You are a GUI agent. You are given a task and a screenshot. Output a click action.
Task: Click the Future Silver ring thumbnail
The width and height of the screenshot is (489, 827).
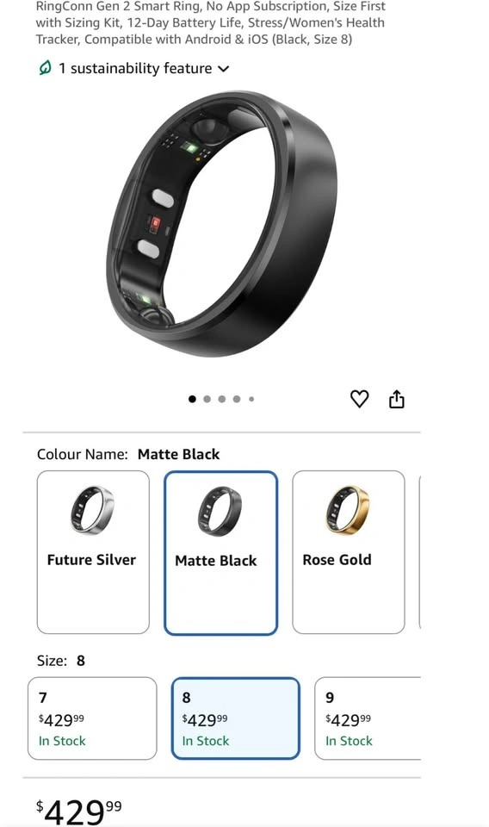tap(92, 510)
